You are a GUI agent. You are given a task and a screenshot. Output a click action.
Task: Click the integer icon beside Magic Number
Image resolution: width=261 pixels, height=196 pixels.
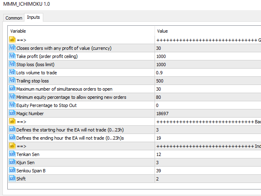(12, 114)
